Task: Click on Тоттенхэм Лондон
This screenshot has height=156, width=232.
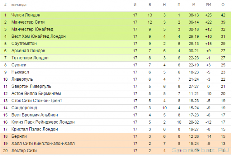Action: tap(30, 58)
